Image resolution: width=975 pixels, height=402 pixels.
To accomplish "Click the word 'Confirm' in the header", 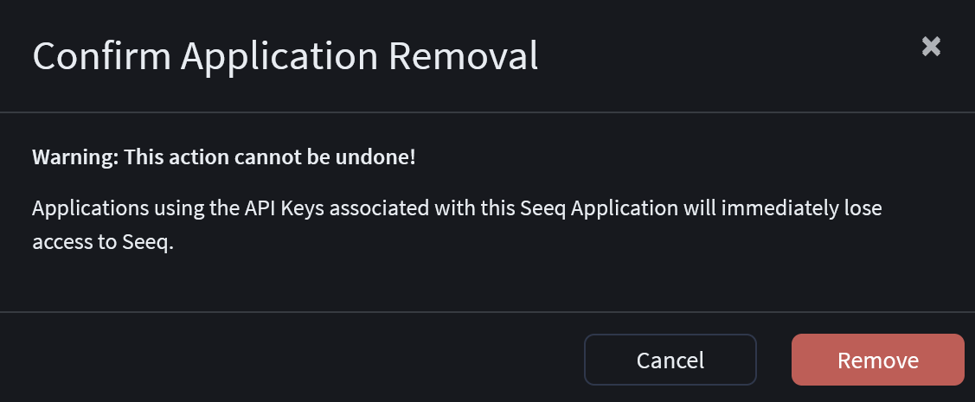I will click(100, 56).
